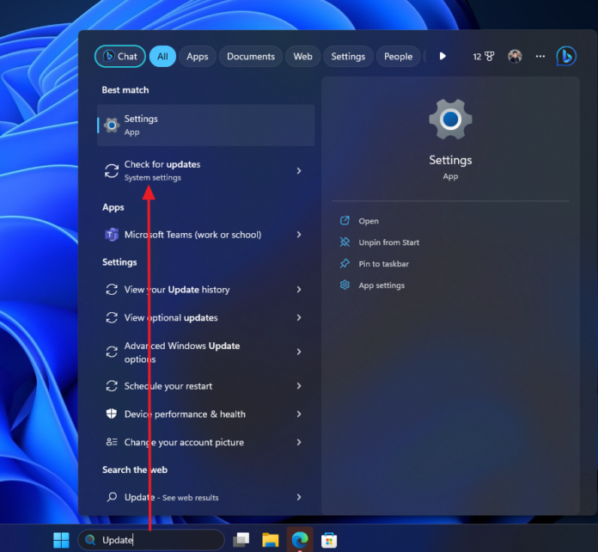
Task: Click the Pin to taskbar pin icon
Action: coord(345,263)
